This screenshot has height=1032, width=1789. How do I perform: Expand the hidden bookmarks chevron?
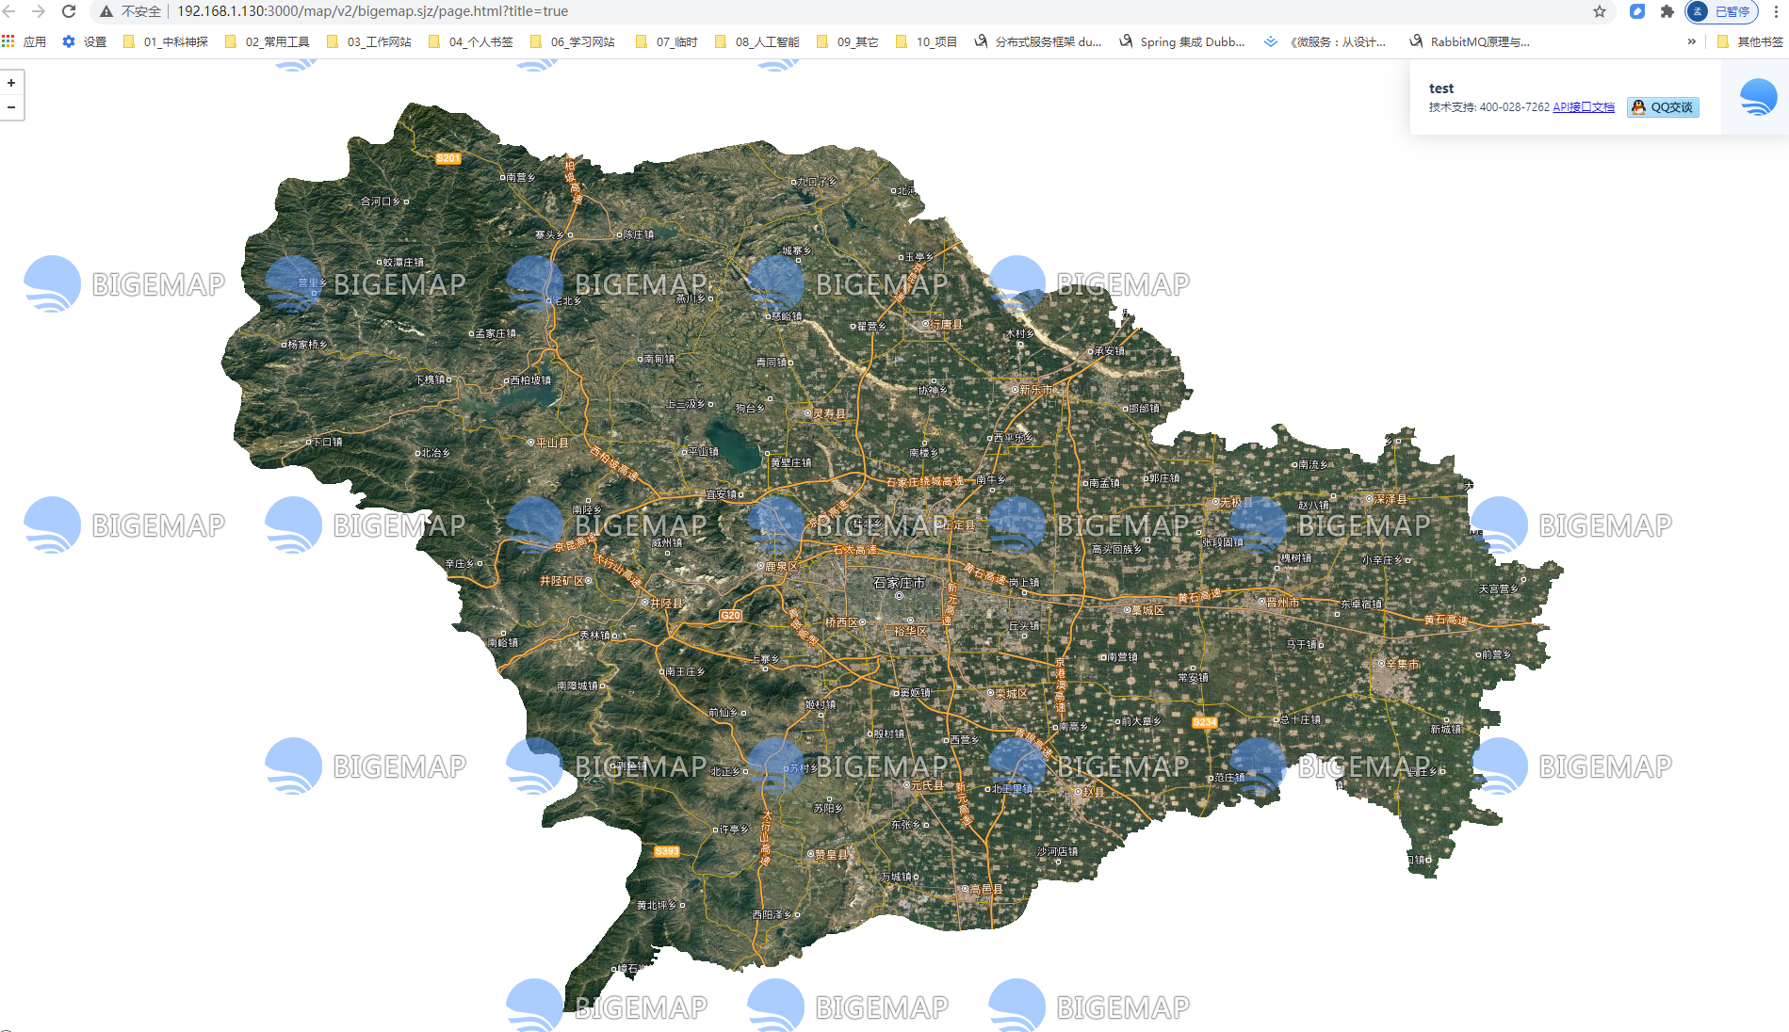[x=1692, y=41]
